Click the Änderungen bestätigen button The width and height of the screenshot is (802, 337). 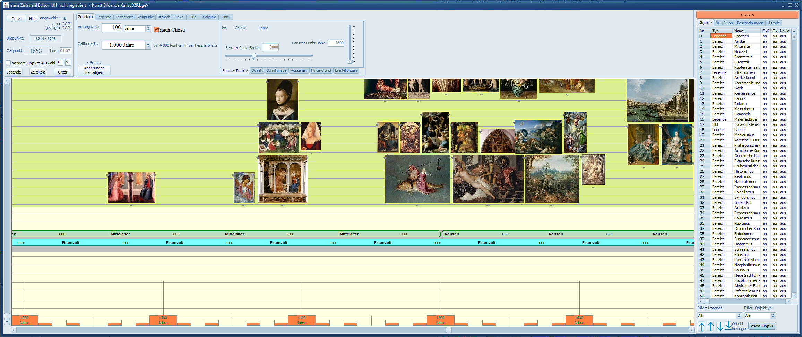tap(94, 70)
